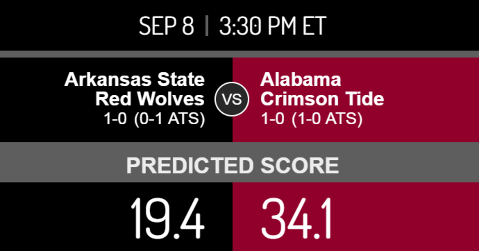Click the 19.4 predicted score
The image size is (479, 251).
click(167, 217)
